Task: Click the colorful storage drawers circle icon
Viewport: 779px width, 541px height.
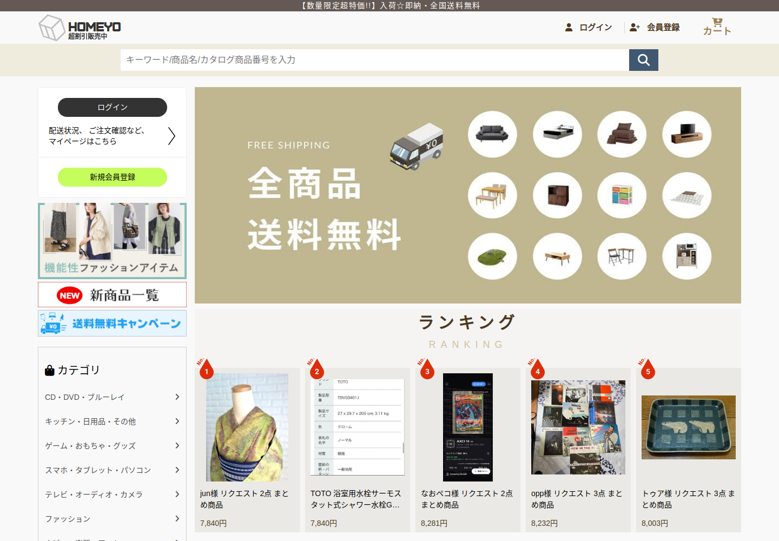Action: (622, 195)
